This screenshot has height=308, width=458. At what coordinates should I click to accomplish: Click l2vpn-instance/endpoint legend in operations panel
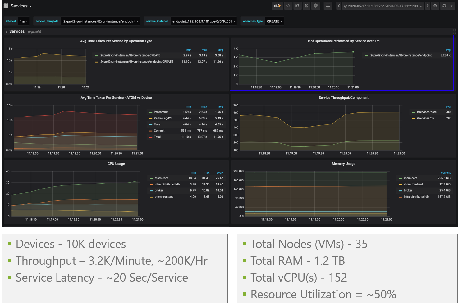(401, 55)
